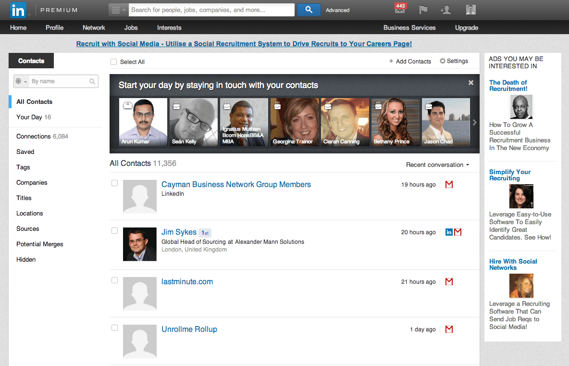Open the contact filter type dropdown
Viewport: 569px width, 366px height.
[21, 81]
